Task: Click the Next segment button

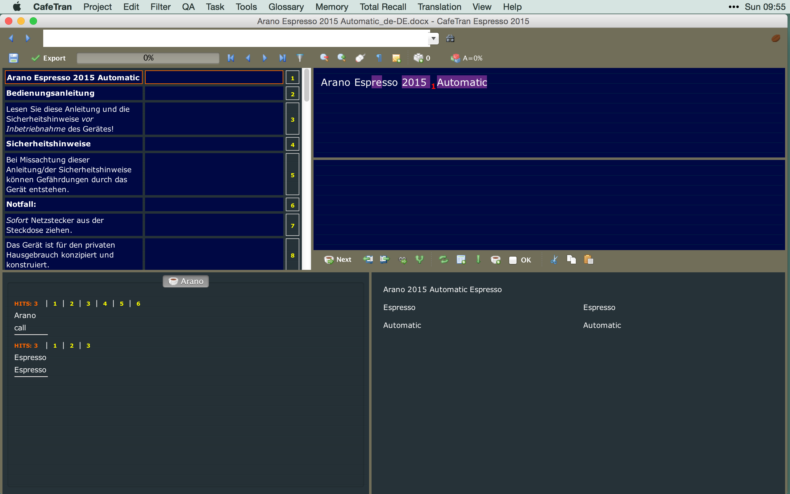Action: point(338,260)
